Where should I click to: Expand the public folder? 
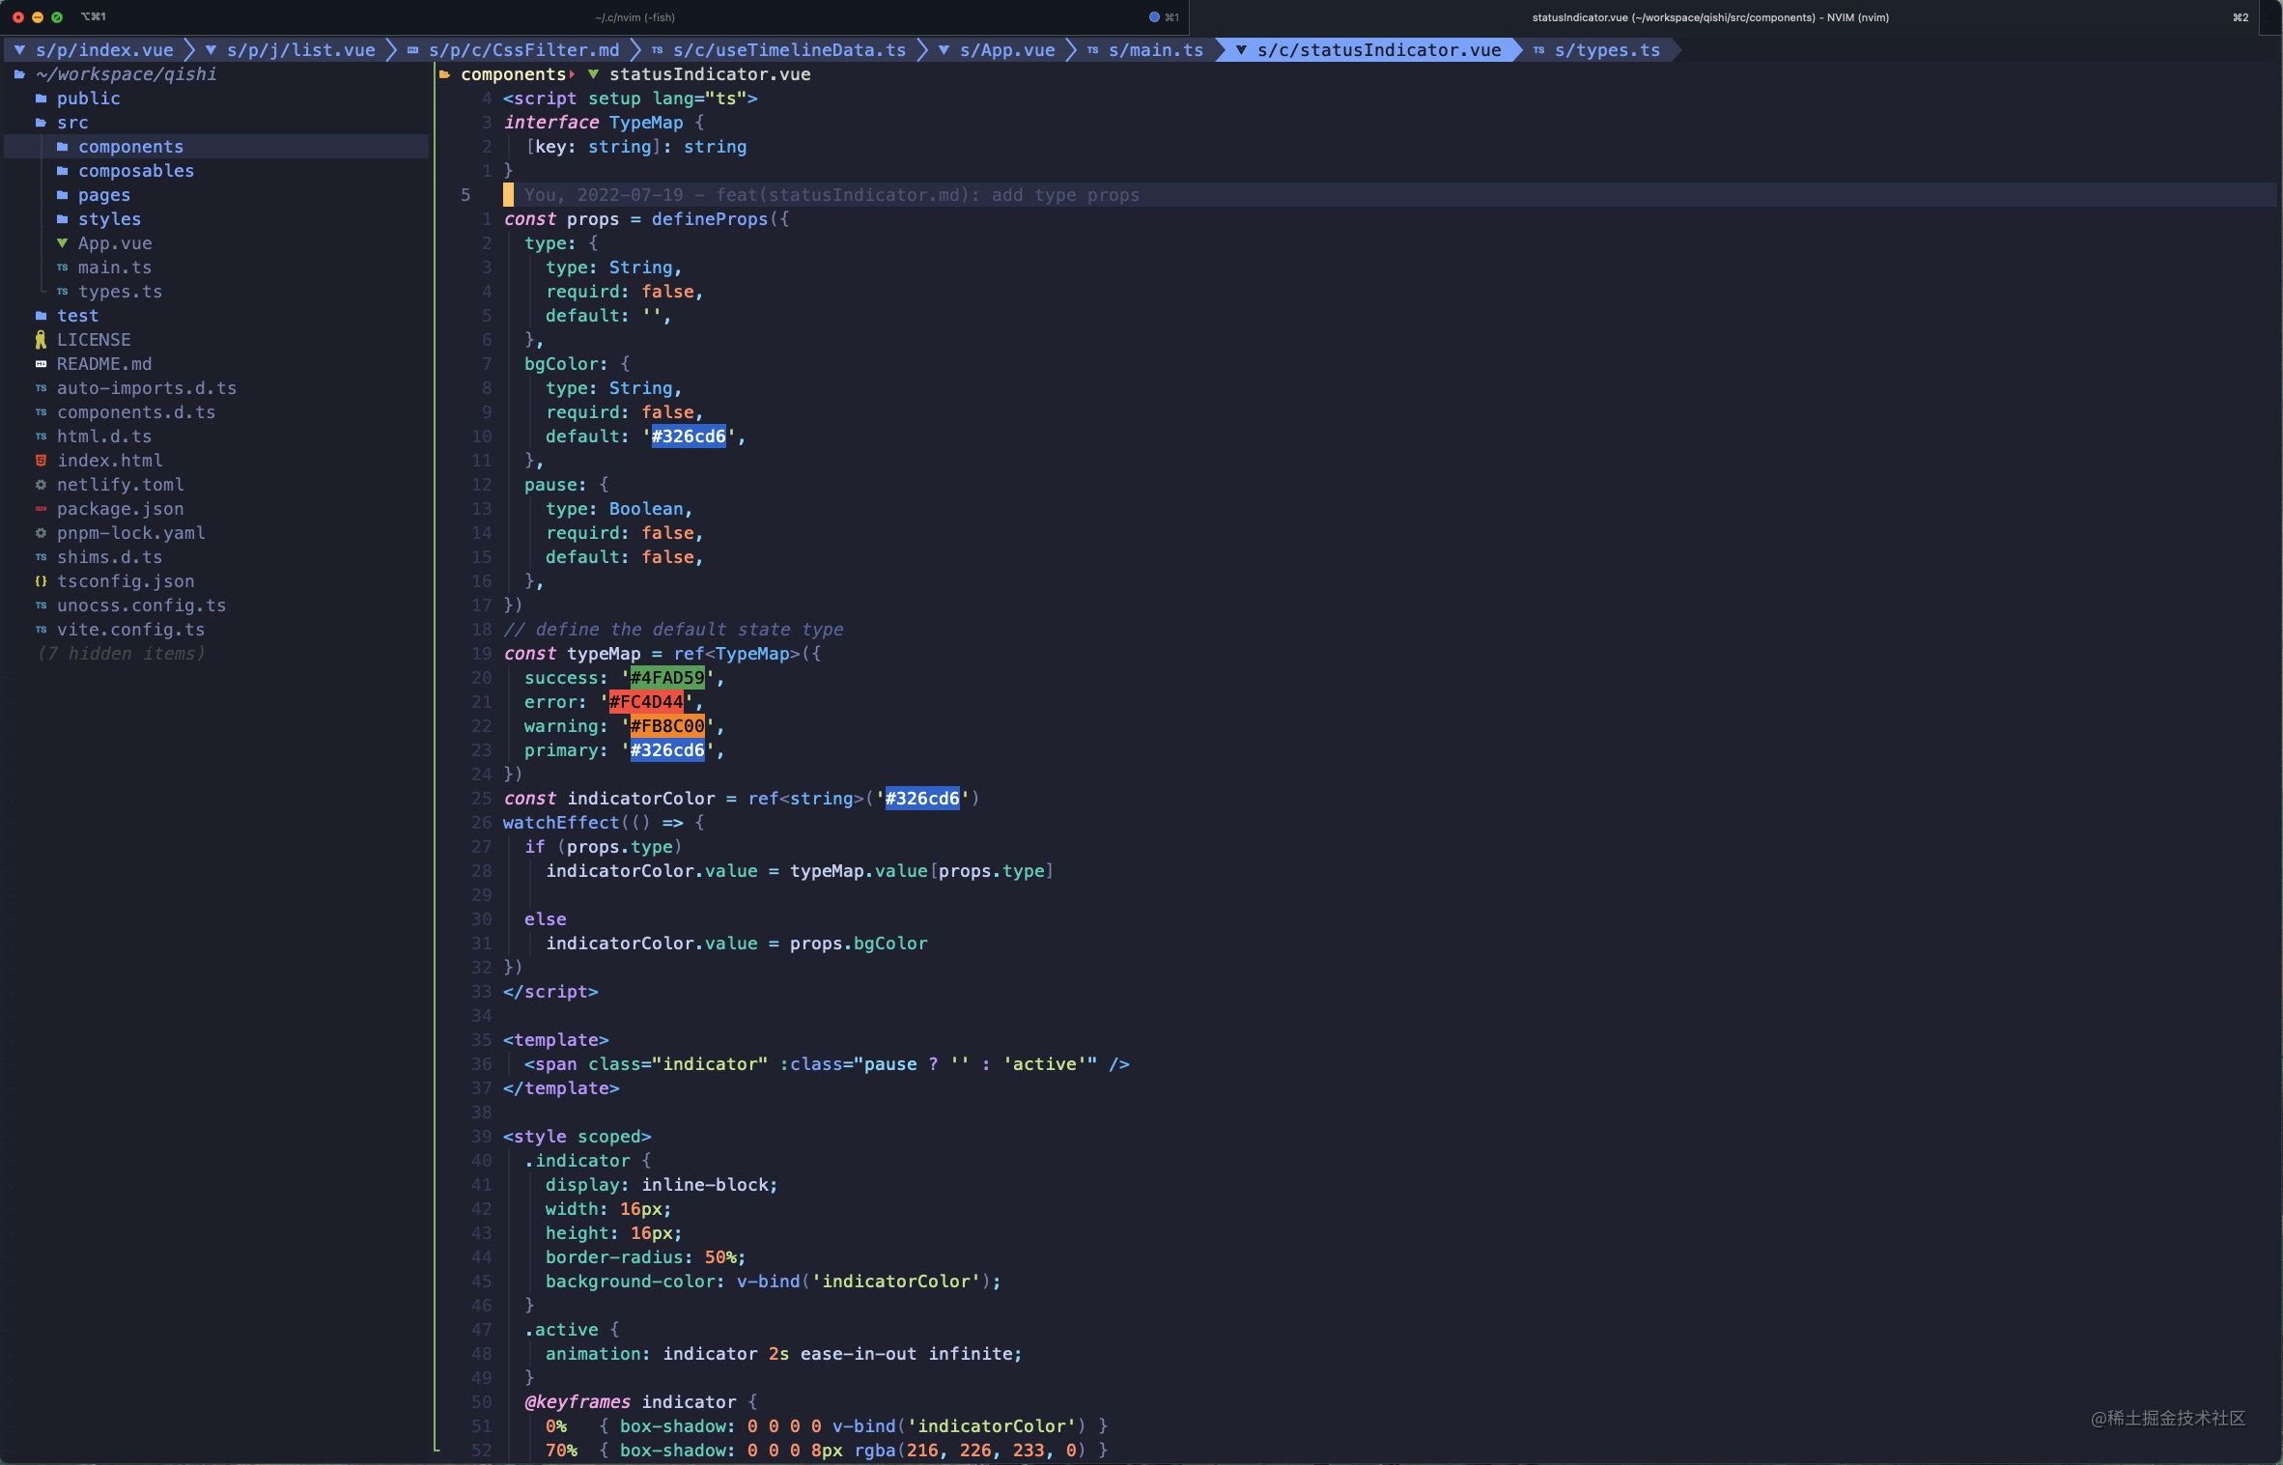[x=88, y=99]
